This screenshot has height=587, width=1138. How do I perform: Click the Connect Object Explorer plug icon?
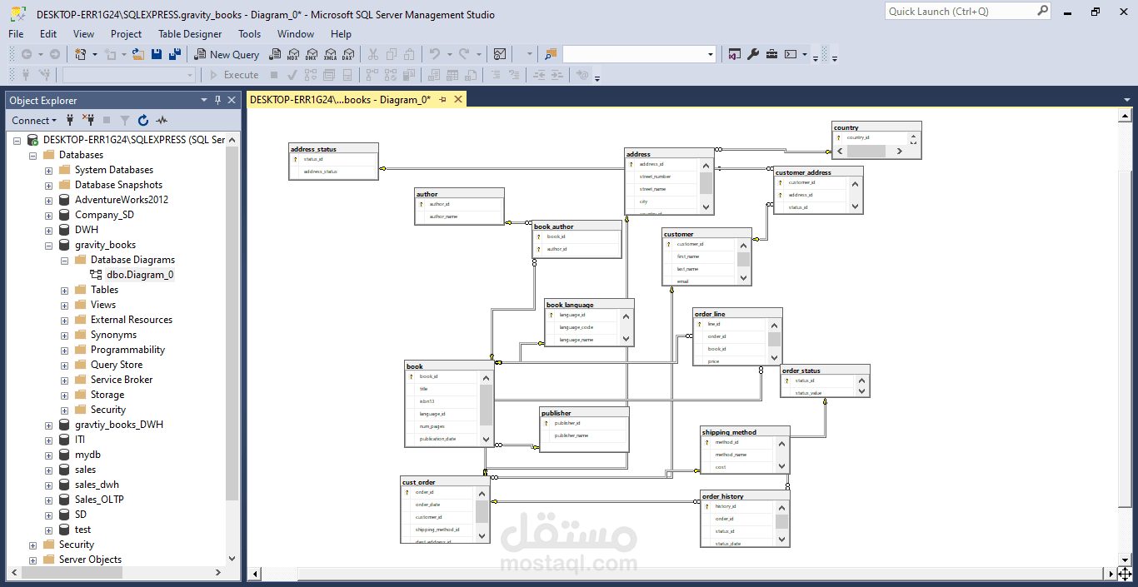pyautogui.click(x=71, y=120)
